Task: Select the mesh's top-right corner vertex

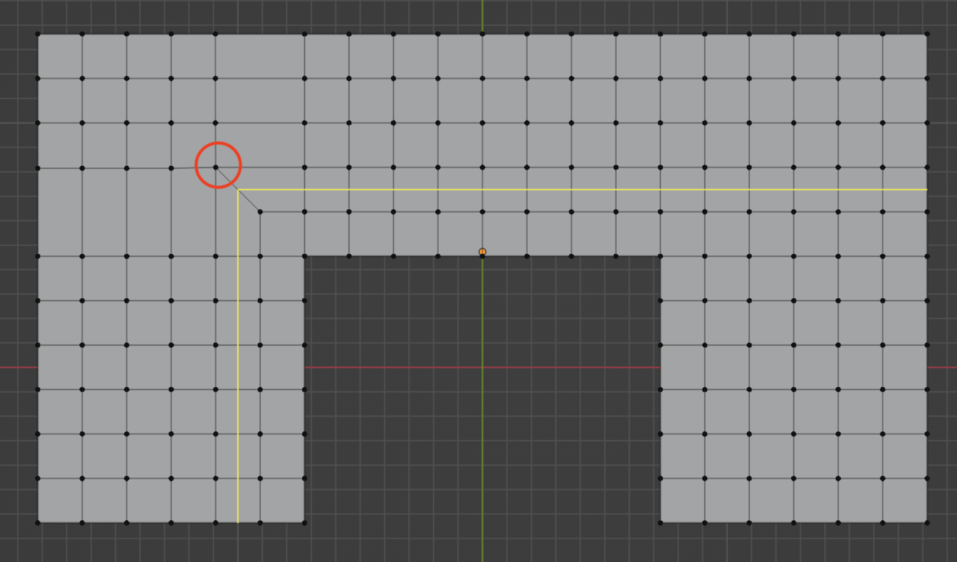Action: 927,34
